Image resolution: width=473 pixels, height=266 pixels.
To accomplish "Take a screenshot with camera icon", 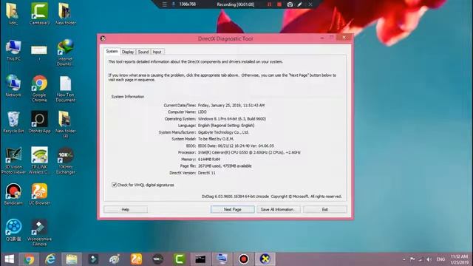I will (x=290, y=4).
